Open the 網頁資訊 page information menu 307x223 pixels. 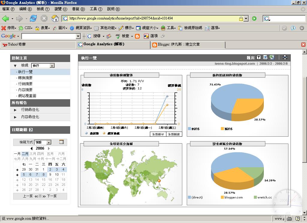tap(81, 28)
